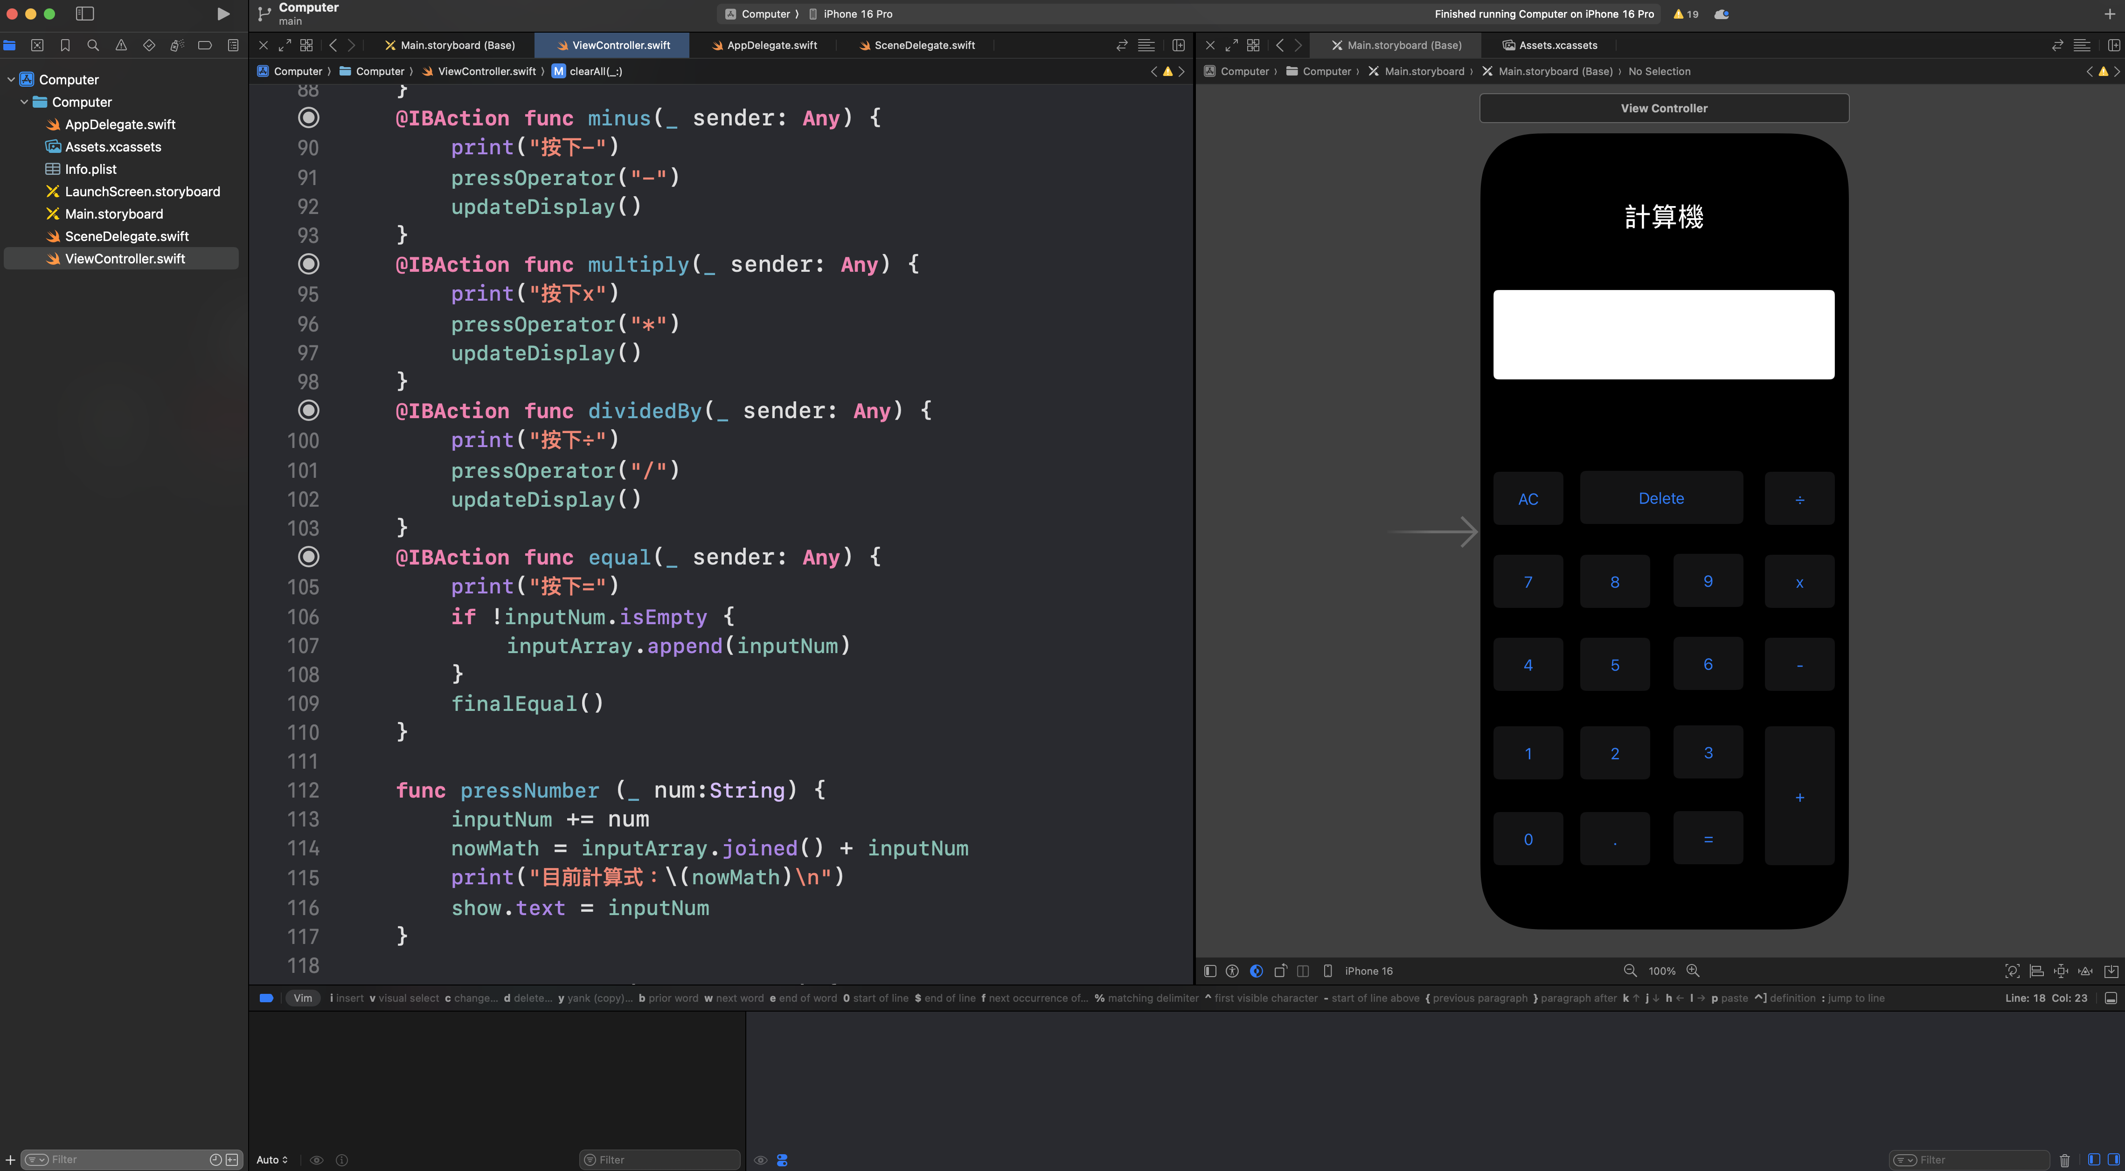Click the Embed In button
Screen dimensions: 2125x1171
(x=2111, y=971)
